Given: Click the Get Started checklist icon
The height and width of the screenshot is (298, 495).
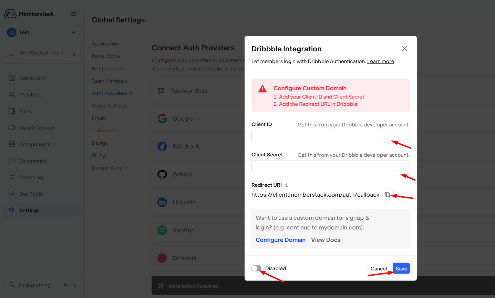Looking at the screenshot, I should [12, 54].
